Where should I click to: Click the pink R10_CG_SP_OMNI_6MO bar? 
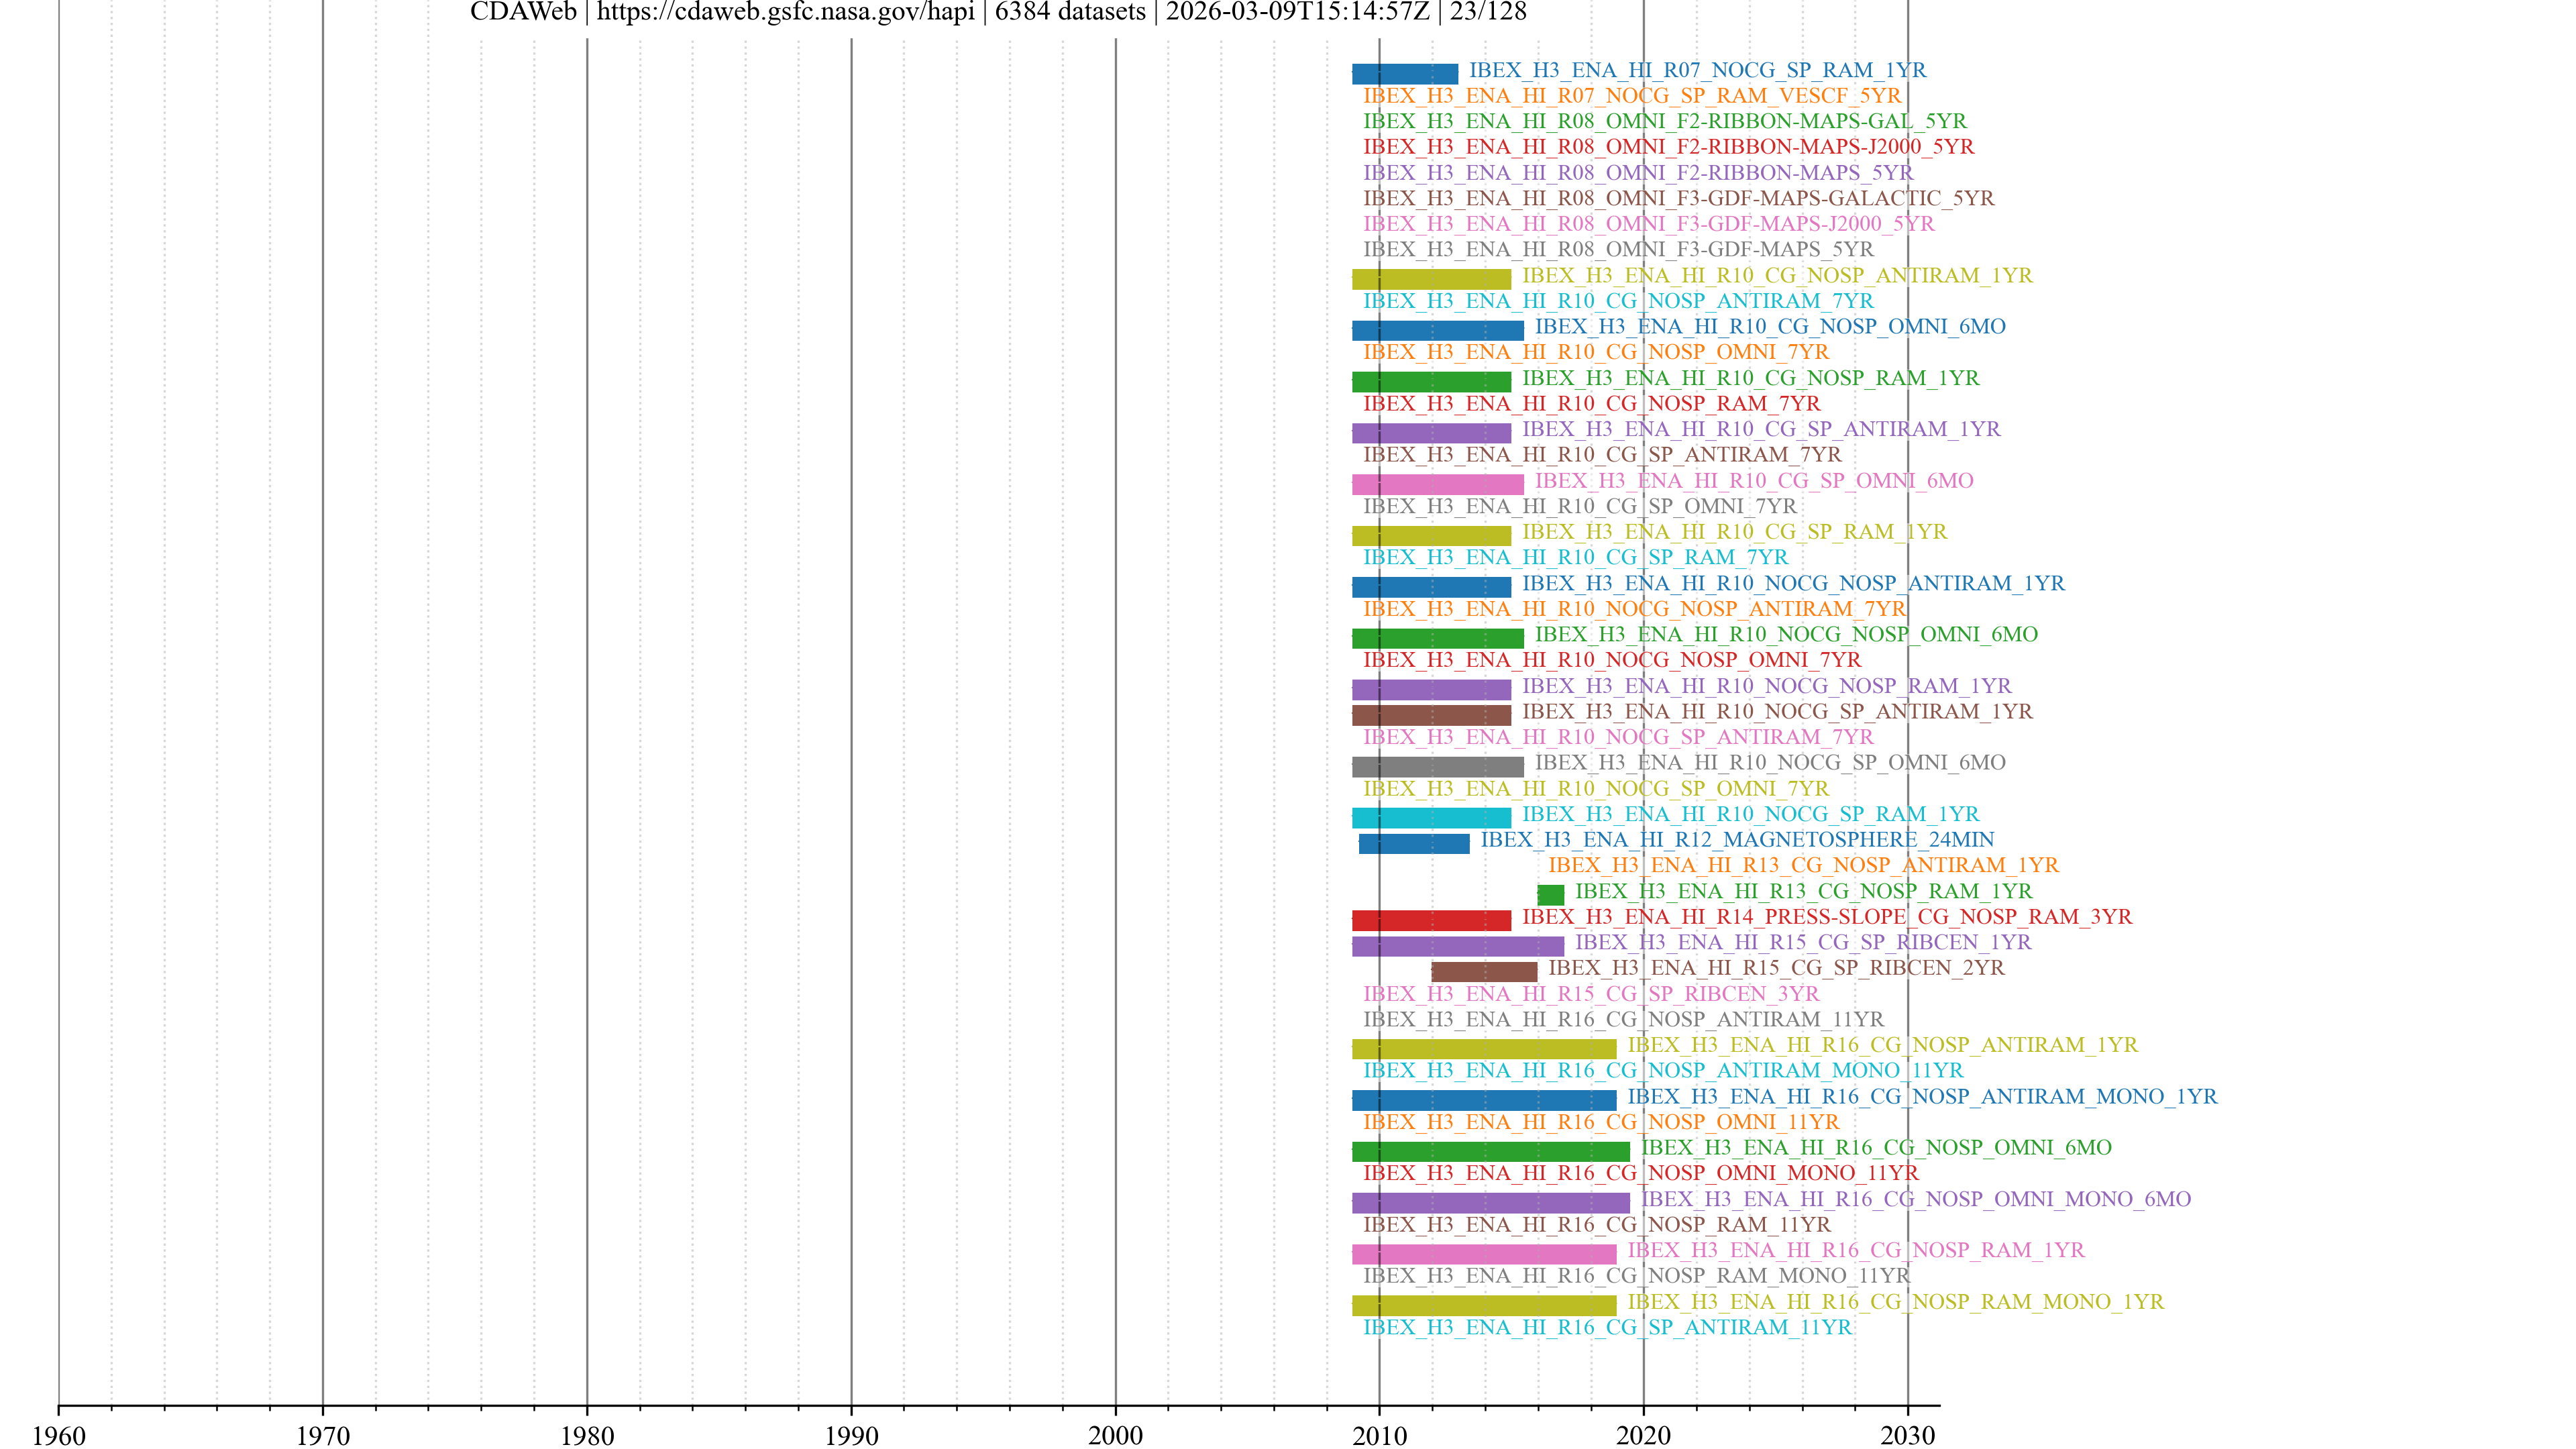coord(1437,484)
